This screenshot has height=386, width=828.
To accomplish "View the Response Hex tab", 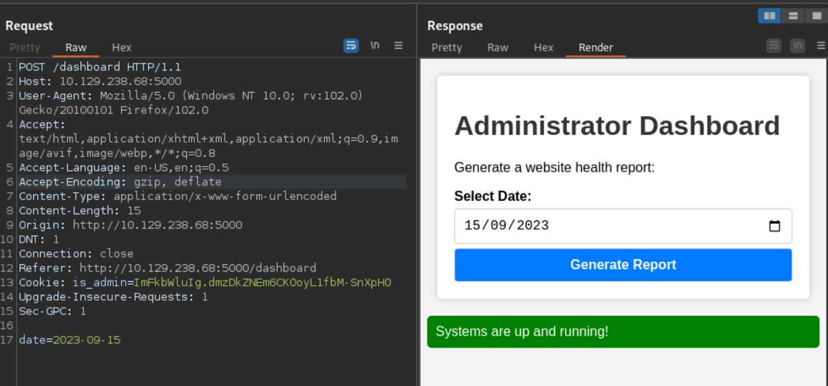I will pos(543,47).
